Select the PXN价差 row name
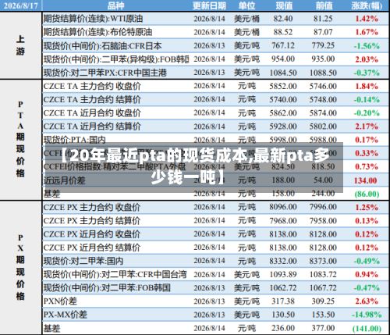Viewport: 390px width, 335px height. click(60, 301)
